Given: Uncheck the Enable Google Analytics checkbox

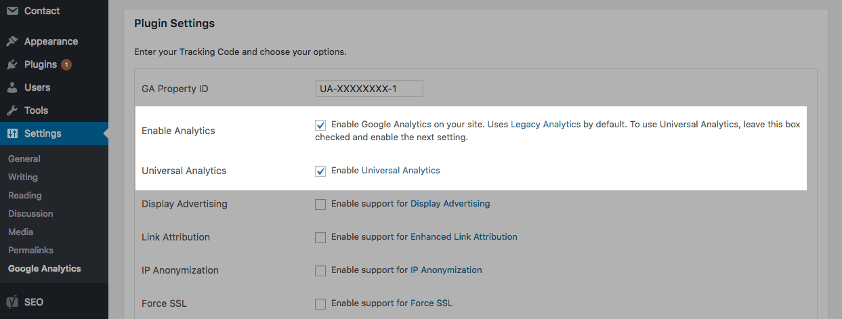Looking at the screenshot, I should (320, 125).
